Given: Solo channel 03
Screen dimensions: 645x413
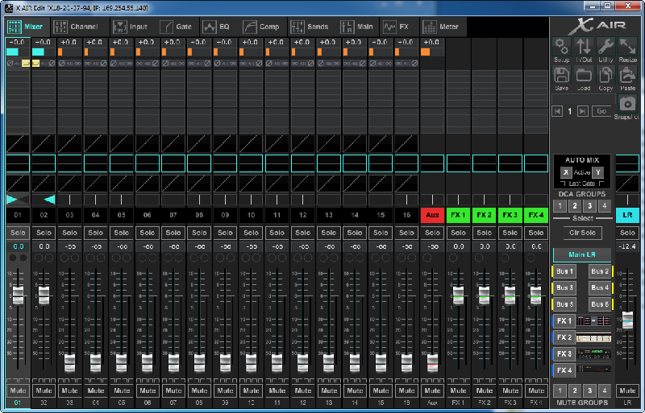Looking at the screenshot, I should click(x=69, y=233).
